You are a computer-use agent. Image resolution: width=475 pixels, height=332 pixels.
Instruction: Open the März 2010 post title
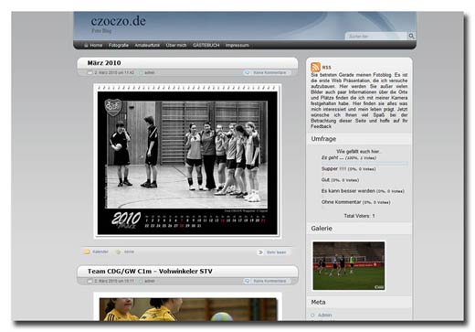coord(104,63)
